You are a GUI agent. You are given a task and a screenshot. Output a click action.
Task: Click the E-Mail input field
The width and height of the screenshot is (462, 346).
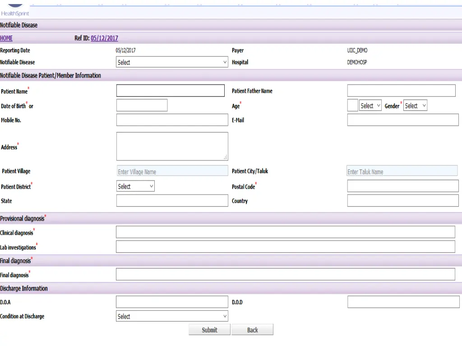point(403,120)
